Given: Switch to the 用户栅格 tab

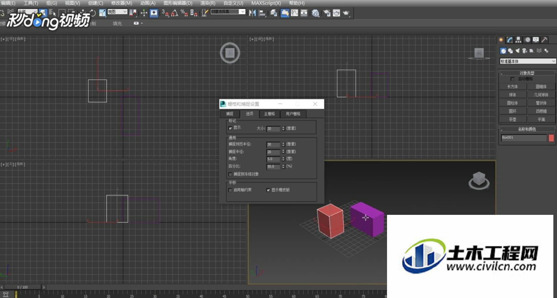Looking at the screenshot, I should coord(293,114).
